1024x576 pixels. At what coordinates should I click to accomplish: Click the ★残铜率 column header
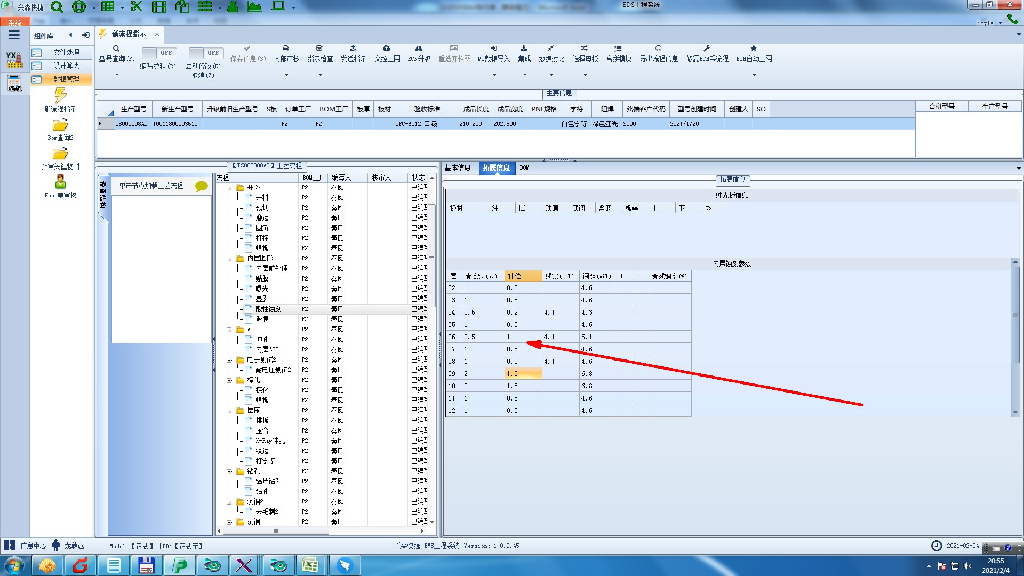click(x=670, y=276)
